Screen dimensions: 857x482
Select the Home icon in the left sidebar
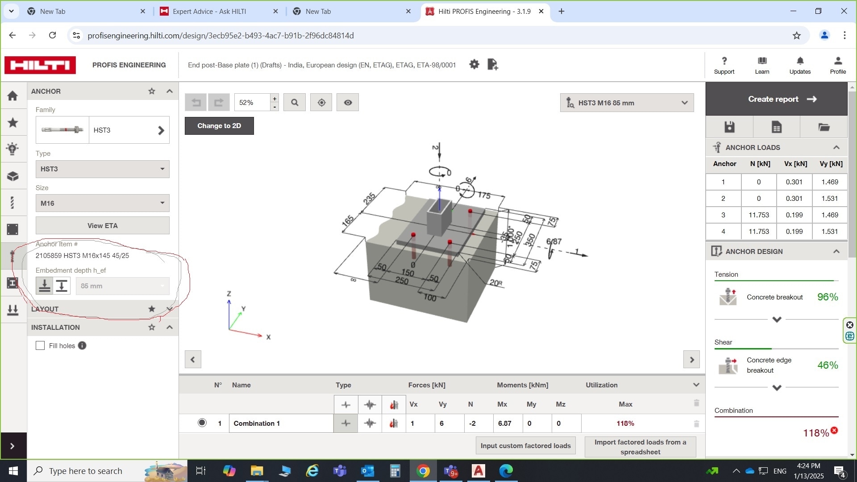click(x=13, y=96)
